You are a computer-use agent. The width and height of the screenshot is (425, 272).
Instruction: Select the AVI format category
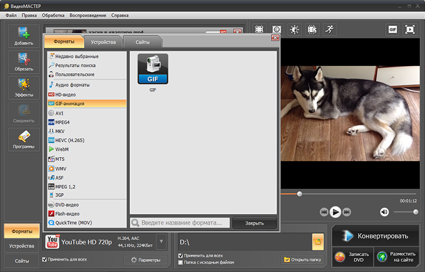click(87, 113)
